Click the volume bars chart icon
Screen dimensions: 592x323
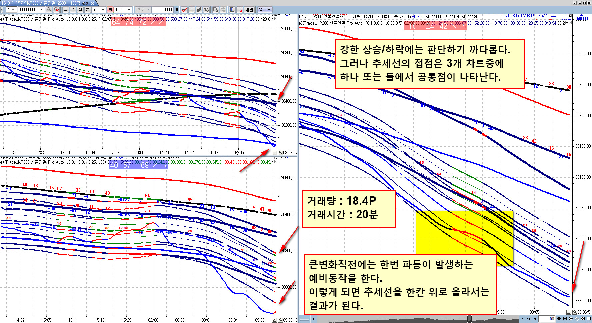(199, 10)
